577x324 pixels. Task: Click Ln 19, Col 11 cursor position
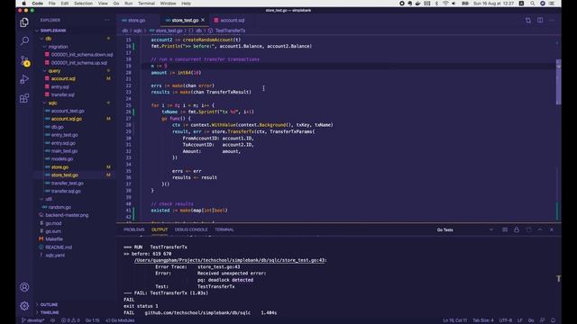click(x=454, y=320)
